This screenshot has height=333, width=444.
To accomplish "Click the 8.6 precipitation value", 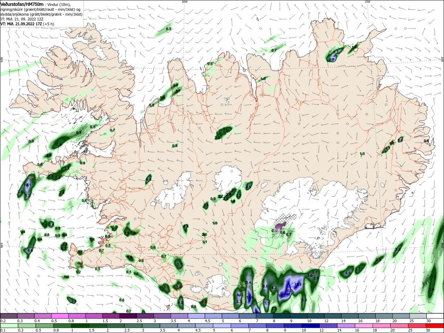I will pyautogui.click(x=239, y=295).
